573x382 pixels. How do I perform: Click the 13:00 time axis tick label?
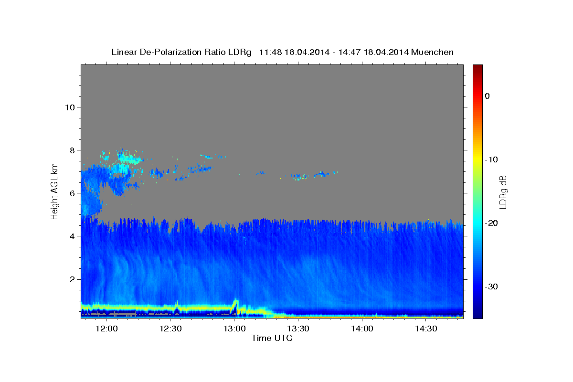tap(234, 329)
